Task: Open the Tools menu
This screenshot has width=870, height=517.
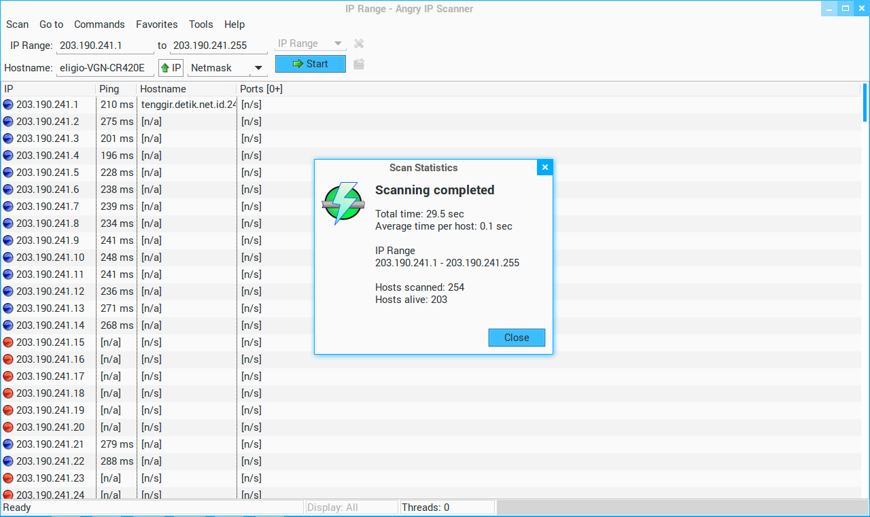Action: (x=201, y=24)
